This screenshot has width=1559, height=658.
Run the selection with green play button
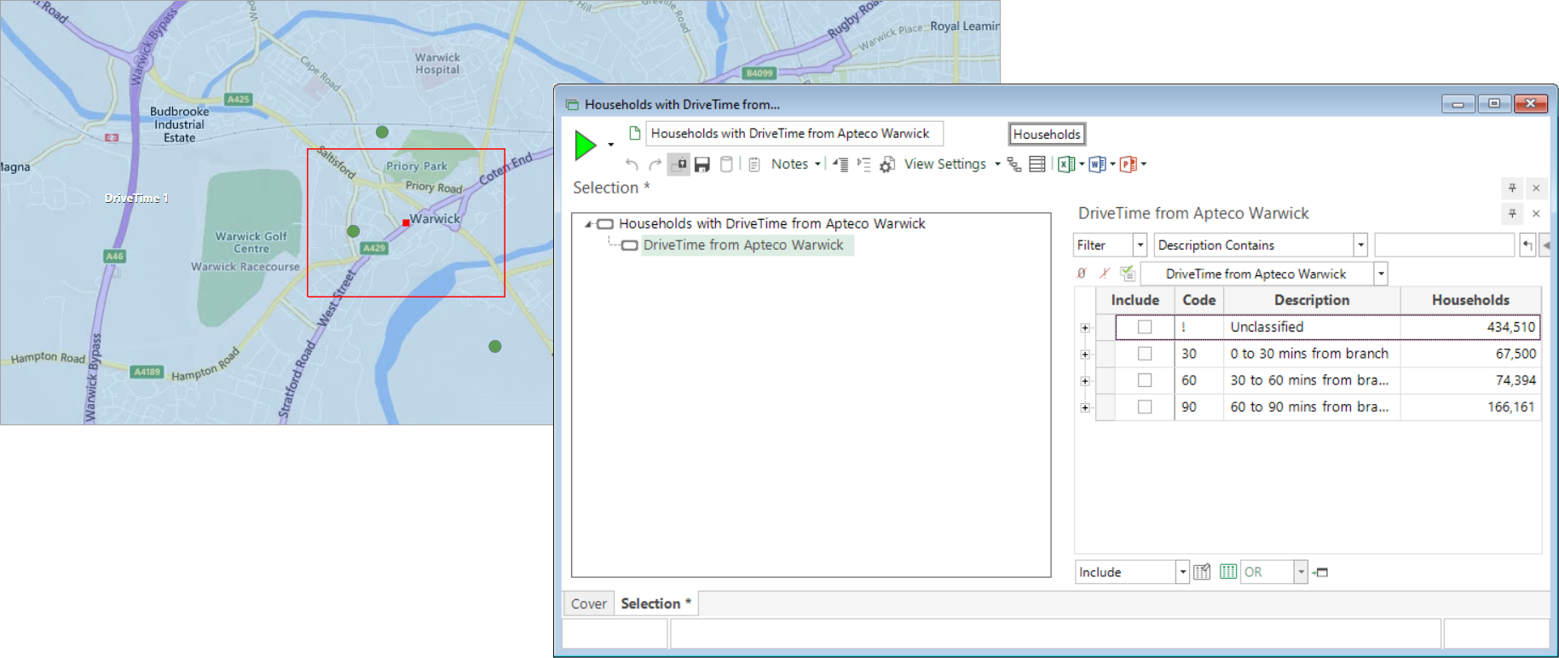585,145
